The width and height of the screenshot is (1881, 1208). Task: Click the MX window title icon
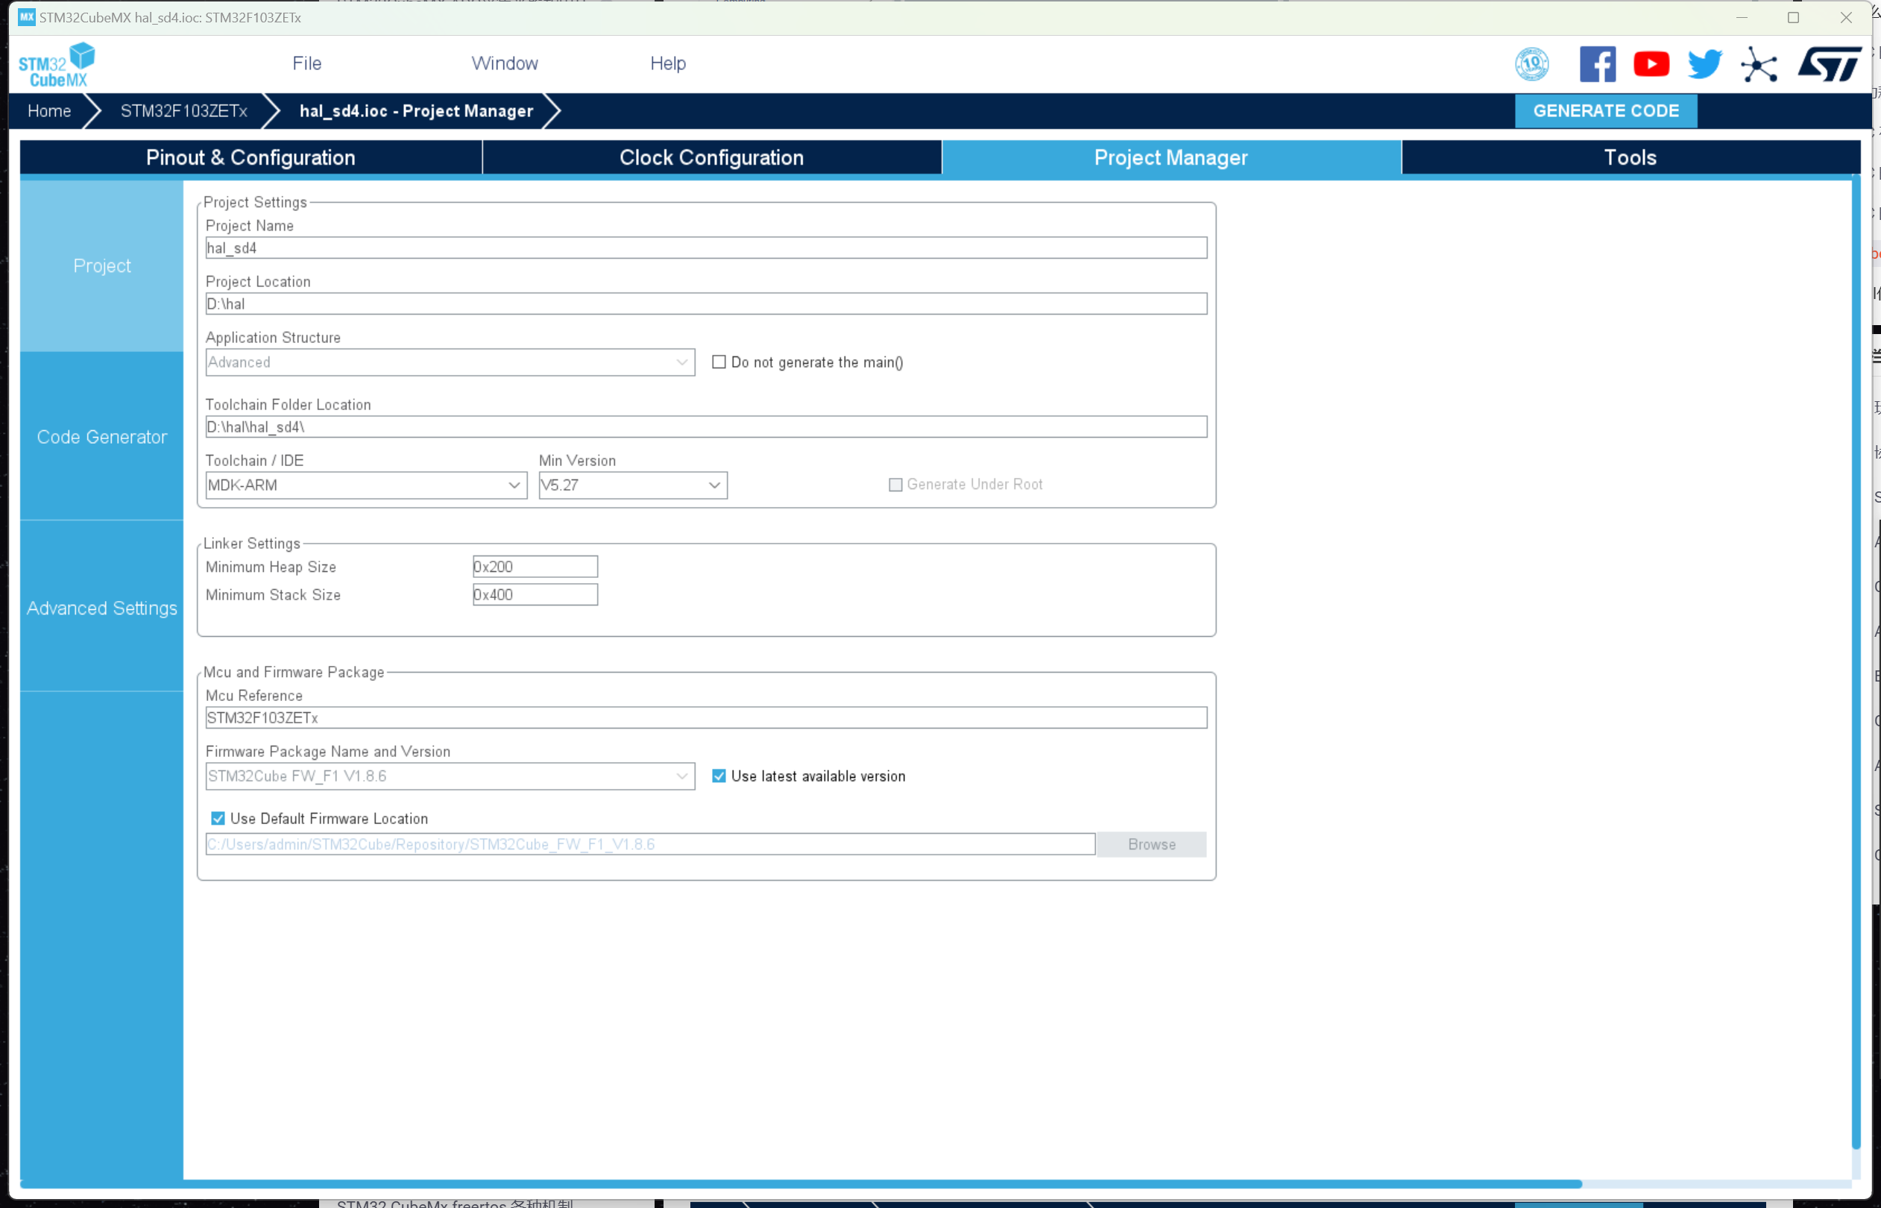[x=27, y=17]
